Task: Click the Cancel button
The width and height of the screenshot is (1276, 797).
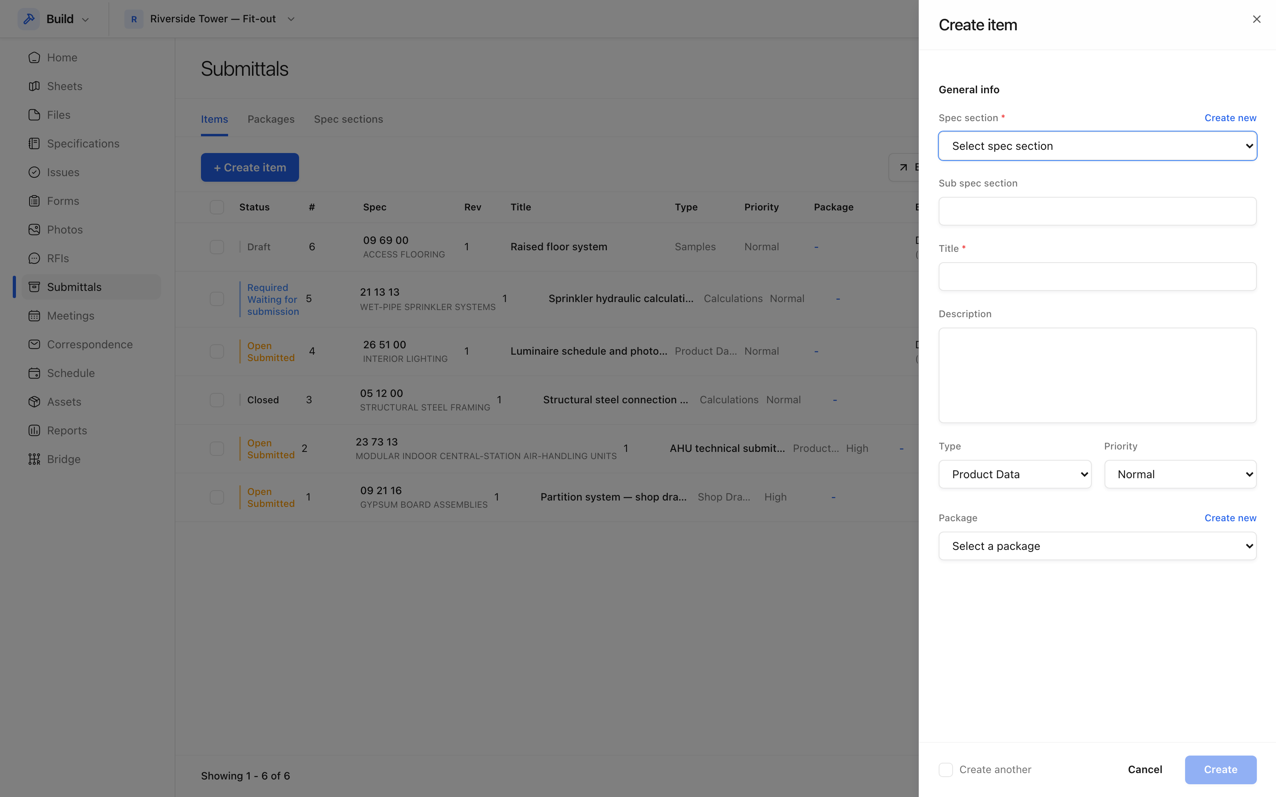Action: (1145, 770)
